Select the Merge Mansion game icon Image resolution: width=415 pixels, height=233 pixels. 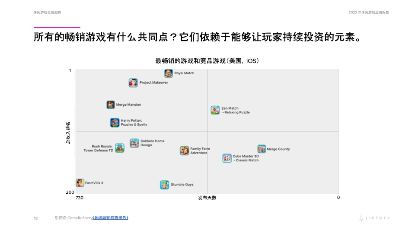click(x=111, y=104)
